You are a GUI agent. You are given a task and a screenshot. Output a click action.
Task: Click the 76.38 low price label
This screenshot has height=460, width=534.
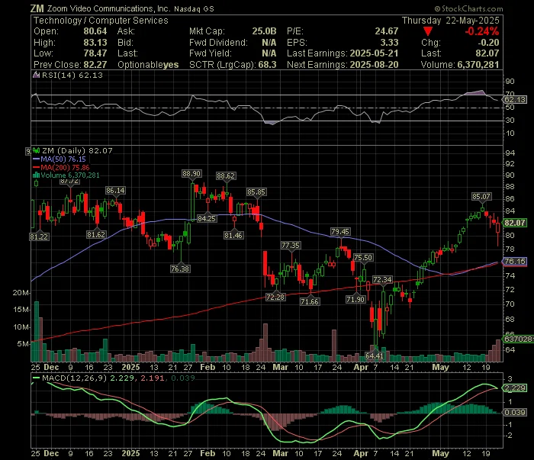[x=180, y=269]
